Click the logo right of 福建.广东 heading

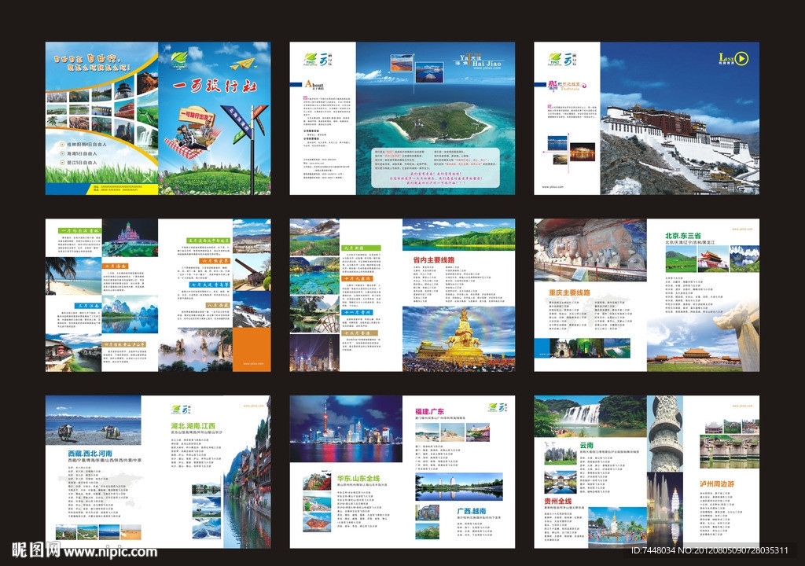(497, 408)
